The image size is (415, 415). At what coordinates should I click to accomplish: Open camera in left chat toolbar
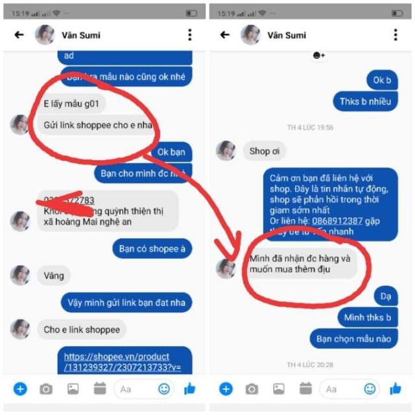(x=46, y=389)
